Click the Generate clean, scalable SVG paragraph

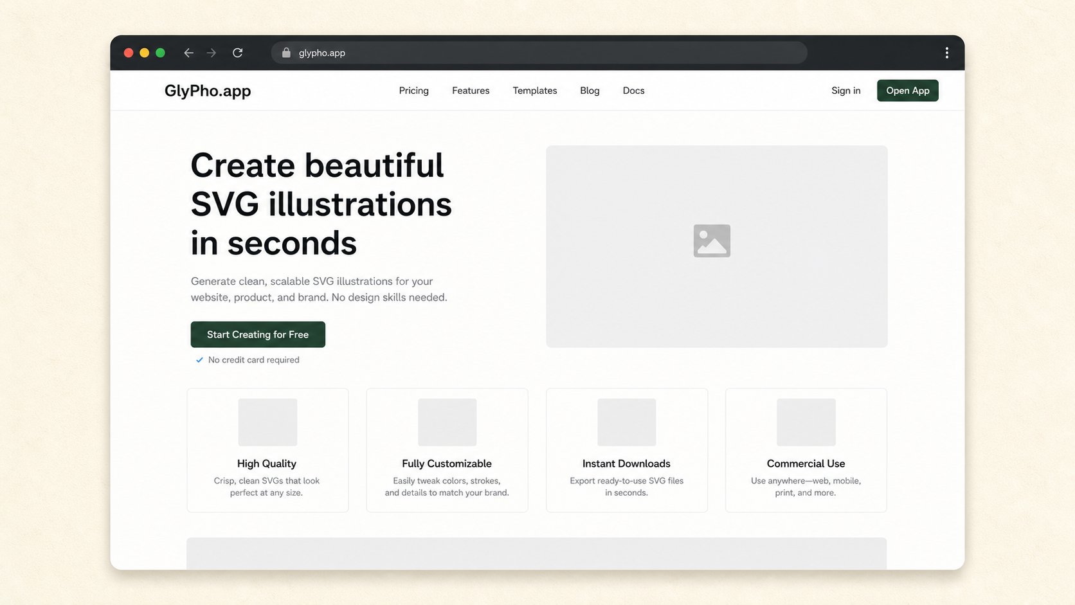tap(319, 289)
